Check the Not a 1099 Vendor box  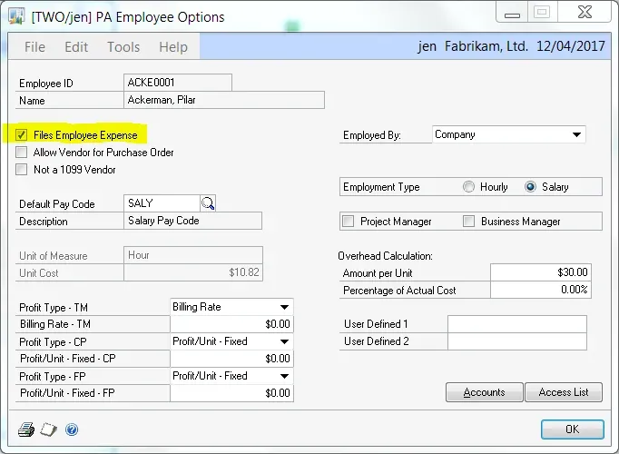[22, 169]
